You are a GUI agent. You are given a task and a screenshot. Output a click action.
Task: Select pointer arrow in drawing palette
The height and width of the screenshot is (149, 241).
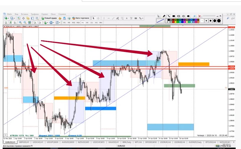(x=158, y=16)
